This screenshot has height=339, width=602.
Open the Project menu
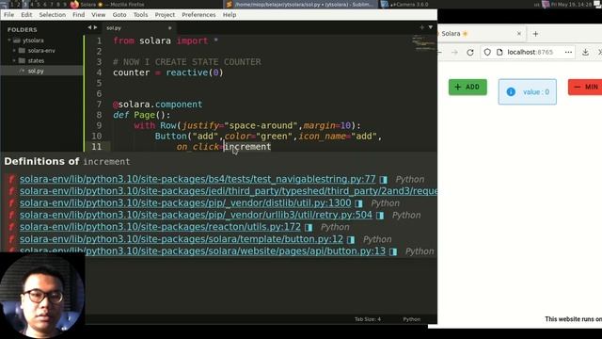pos(165,15)
